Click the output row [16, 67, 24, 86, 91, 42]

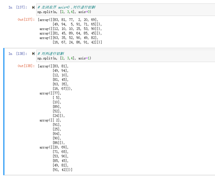[77, 42]
